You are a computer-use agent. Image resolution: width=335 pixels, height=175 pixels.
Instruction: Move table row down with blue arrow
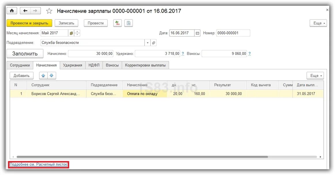51,76
